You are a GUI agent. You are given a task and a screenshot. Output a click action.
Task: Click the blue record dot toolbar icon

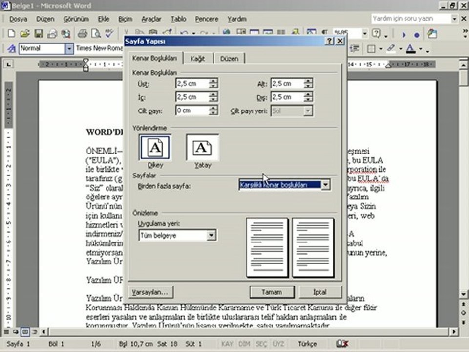[417, 35]
